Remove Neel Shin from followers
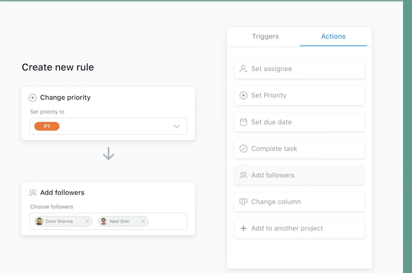This screenshot has height=273, width=412. [143, 221]
